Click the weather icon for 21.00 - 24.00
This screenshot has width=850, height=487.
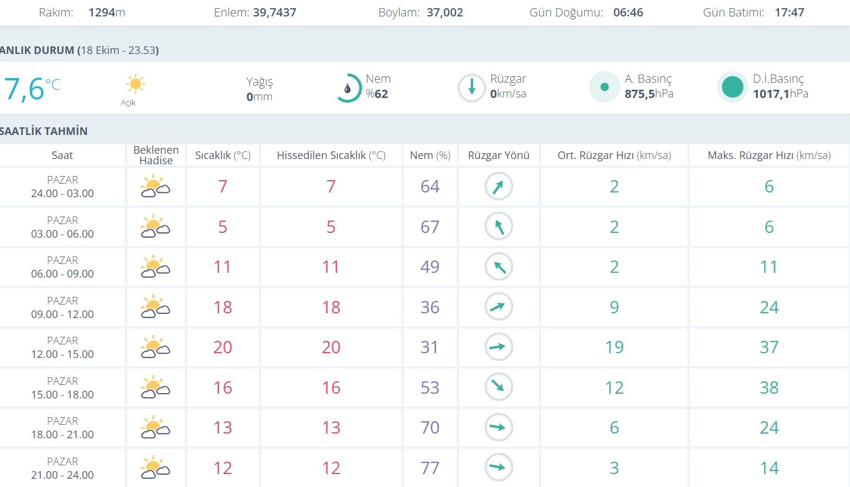155,468
